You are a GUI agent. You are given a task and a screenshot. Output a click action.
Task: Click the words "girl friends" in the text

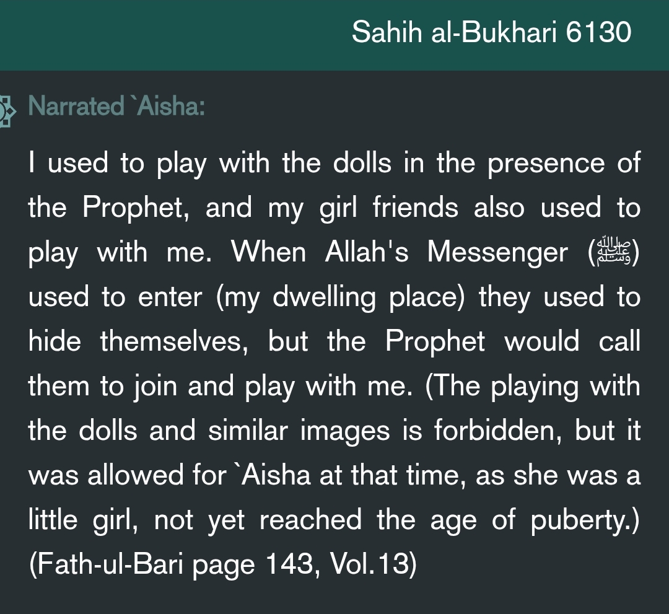point(388,209)
